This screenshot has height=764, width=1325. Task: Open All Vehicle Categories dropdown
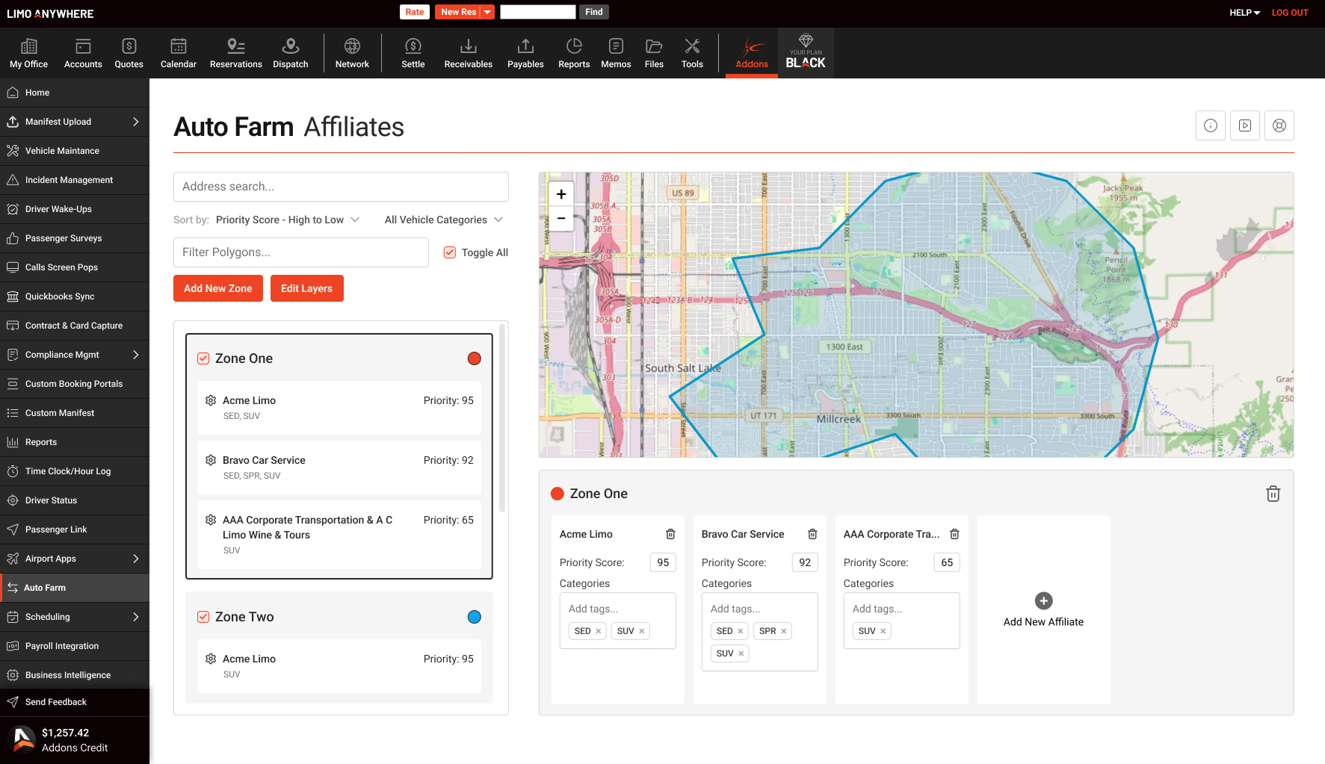click(443, 220)
